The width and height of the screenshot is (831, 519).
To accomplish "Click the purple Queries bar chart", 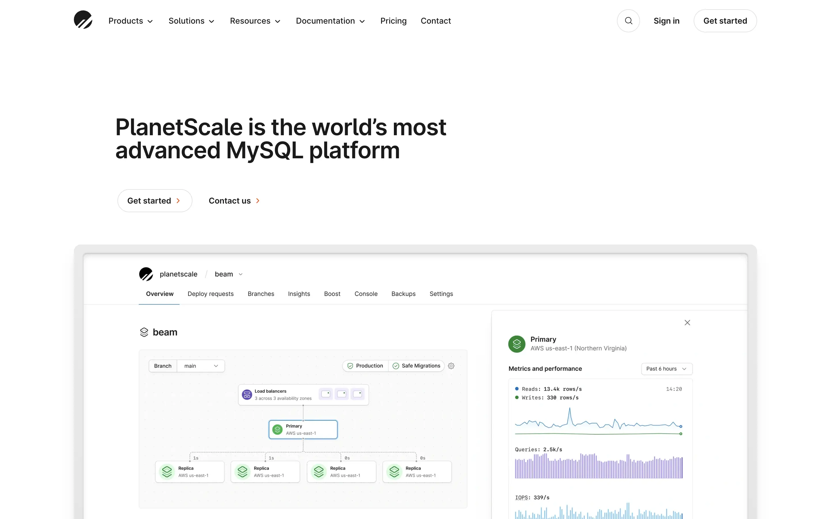I will [598, 466].
